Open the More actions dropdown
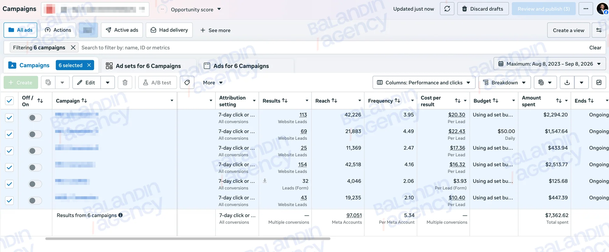The image size is (609, 252). 213,82
